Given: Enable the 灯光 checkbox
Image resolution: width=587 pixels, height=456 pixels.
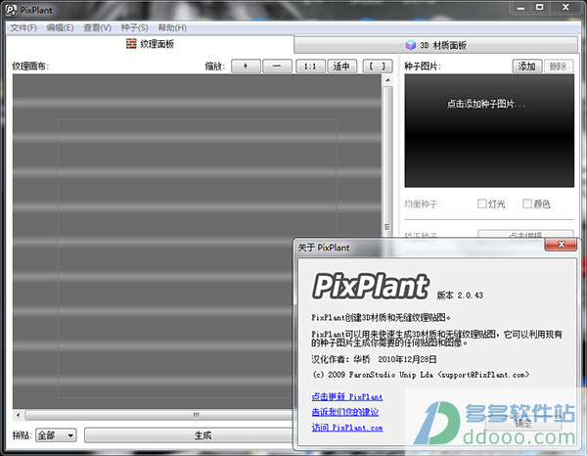Looking at the screenshot, I should tap(481, 204).
